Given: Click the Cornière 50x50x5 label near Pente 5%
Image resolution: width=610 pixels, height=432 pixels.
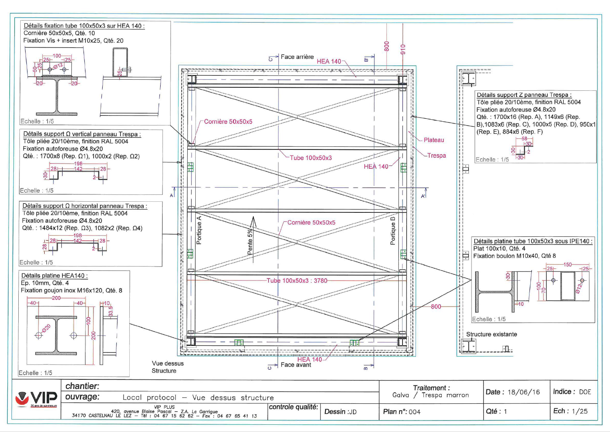Looking at the screenshot, I should click(311, 223).
